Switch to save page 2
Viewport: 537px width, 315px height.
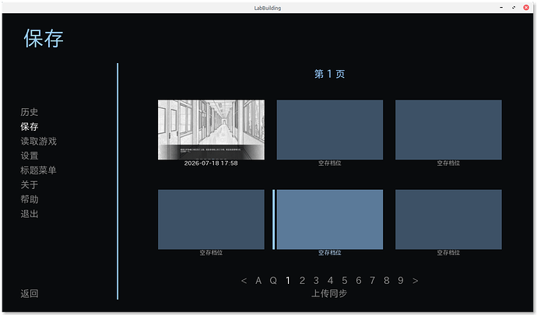[x=302, y=281]
